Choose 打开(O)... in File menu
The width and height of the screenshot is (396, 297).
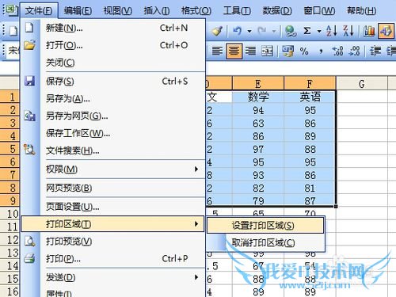pos(113,45)
